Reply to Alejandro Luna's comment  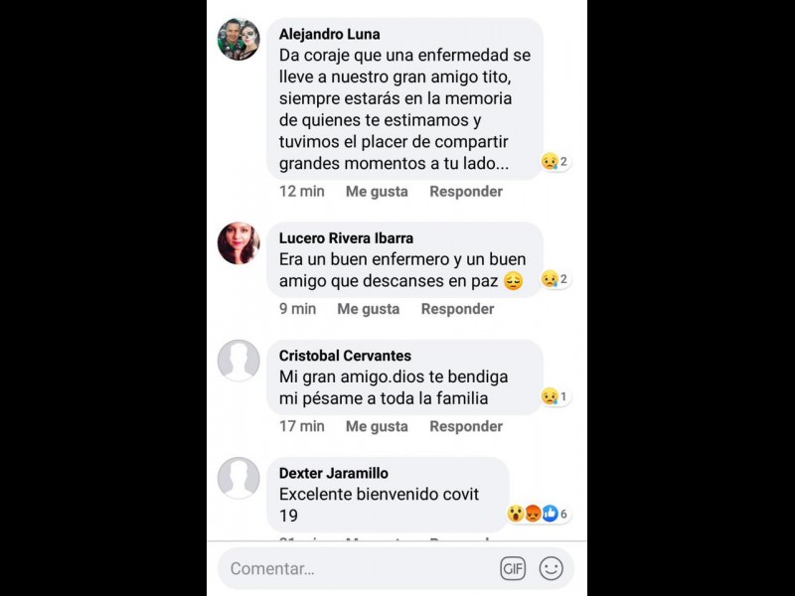click(x=466, y=192)
